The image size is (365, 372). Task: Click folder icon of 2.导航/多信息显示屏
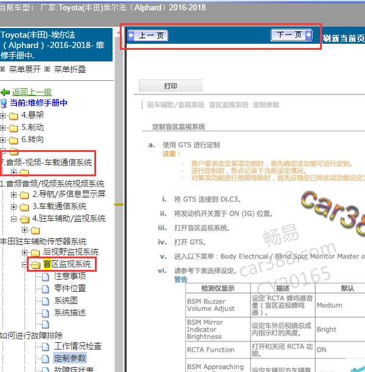[x=24, y=195]
